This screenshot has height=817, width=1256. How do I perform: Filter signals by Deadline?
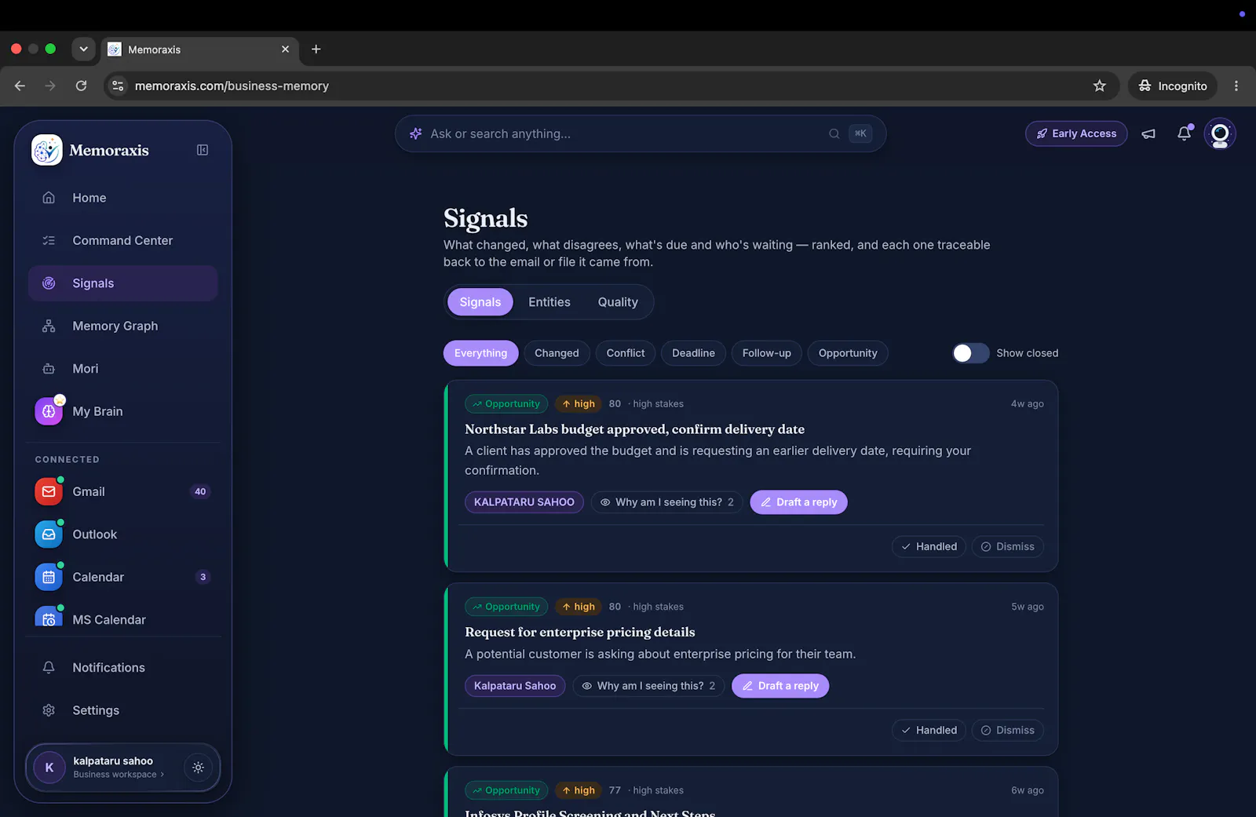pyautogui.click(x=693, y=353)
